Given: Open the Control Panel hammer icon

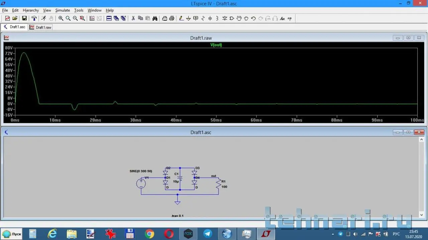Looking at the screenshot, I should coord(34,18).
